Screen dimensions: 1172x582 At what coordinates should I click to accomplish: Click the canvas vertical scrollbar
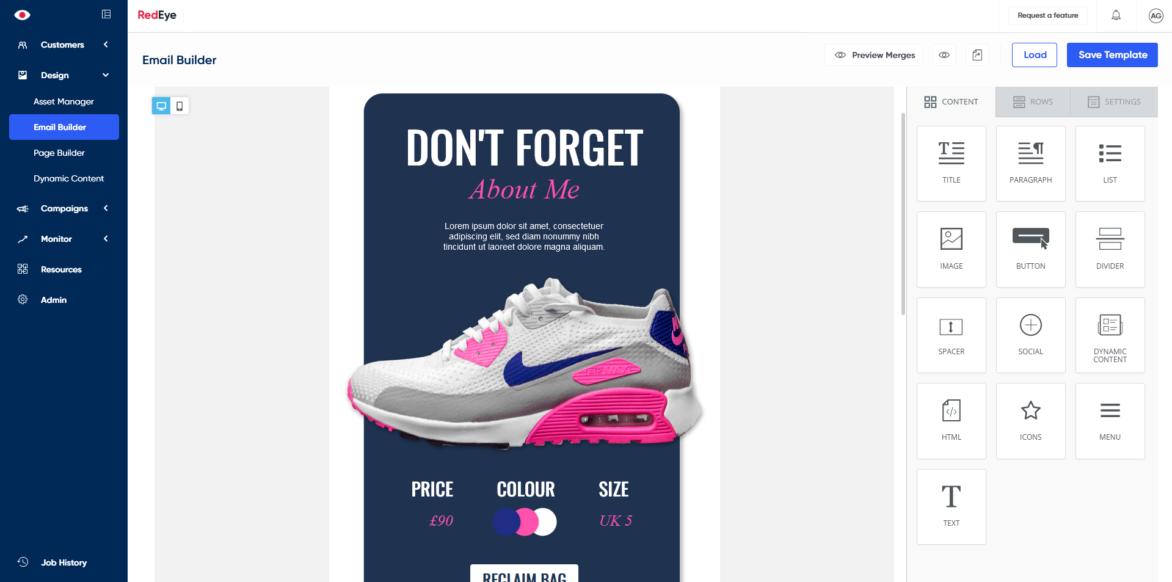903,214
